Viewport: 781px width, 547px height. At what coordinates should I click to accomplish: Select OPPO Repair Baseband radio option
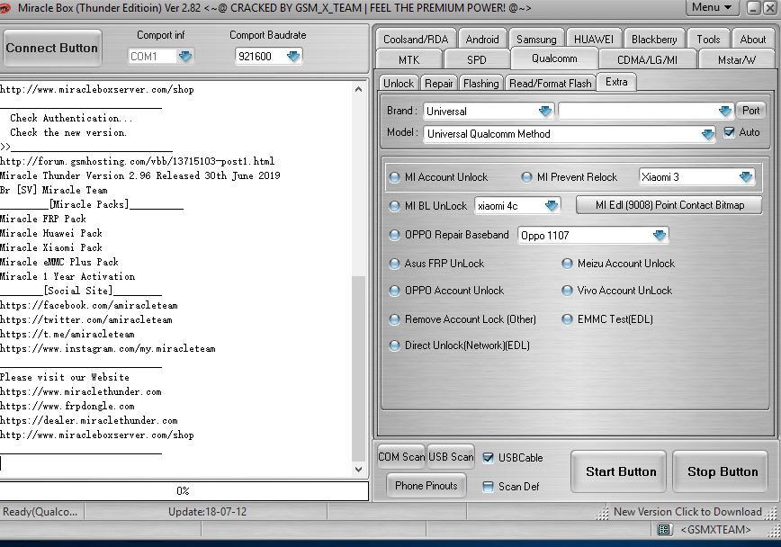pyautogui.click(x=394, y=235)
